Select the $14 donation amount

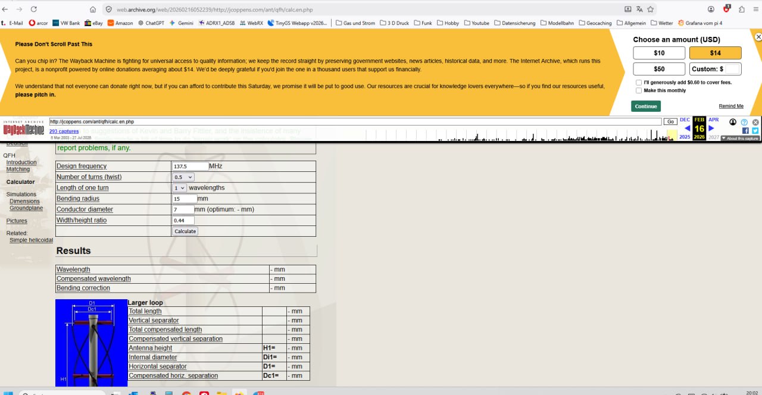(x=716, y=53)
